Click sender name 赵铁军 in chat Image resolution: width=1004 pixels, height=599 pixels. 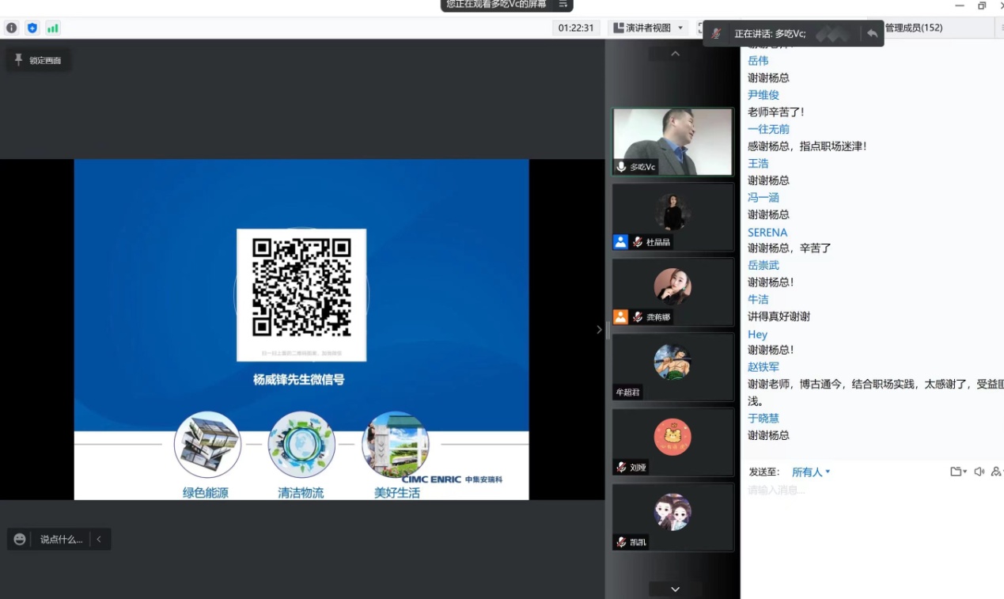pyautogui.click(x=763, y=367)
